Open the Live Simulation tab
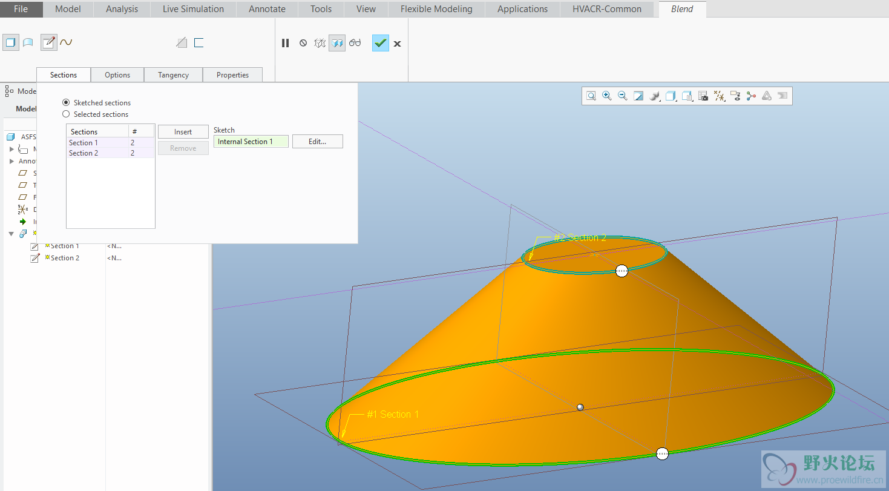The height and width of the screenshot is (491, 889). click(x=193, y=9)
